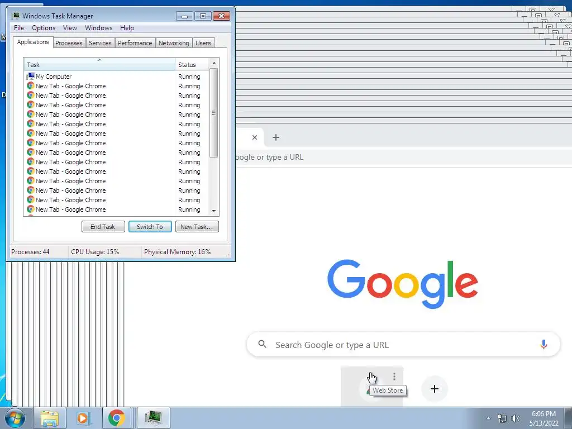
Task: Click the microphone voice search icon
Action: (x=544, y=344)
